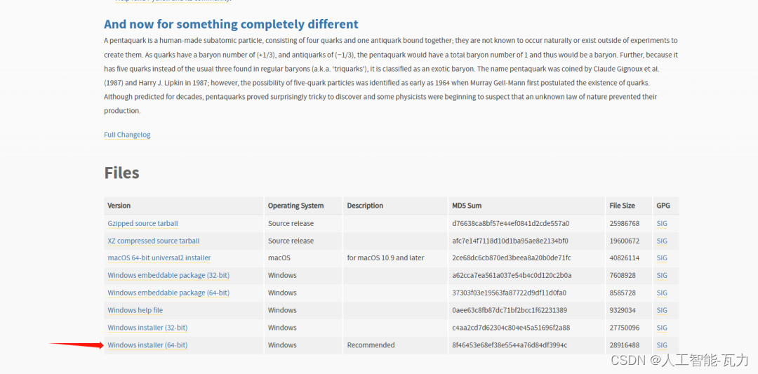Open SIG for Windows help file
Viewport: 758px width, 374px height.
click(x=662, y=310)
